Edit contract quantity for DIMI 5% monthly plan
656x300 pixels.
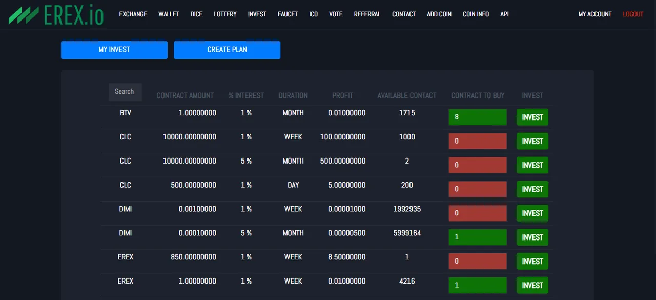pos(478,237)
